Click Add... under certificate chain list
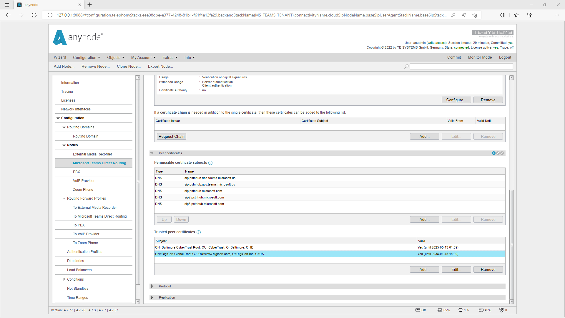 point(424,137)
